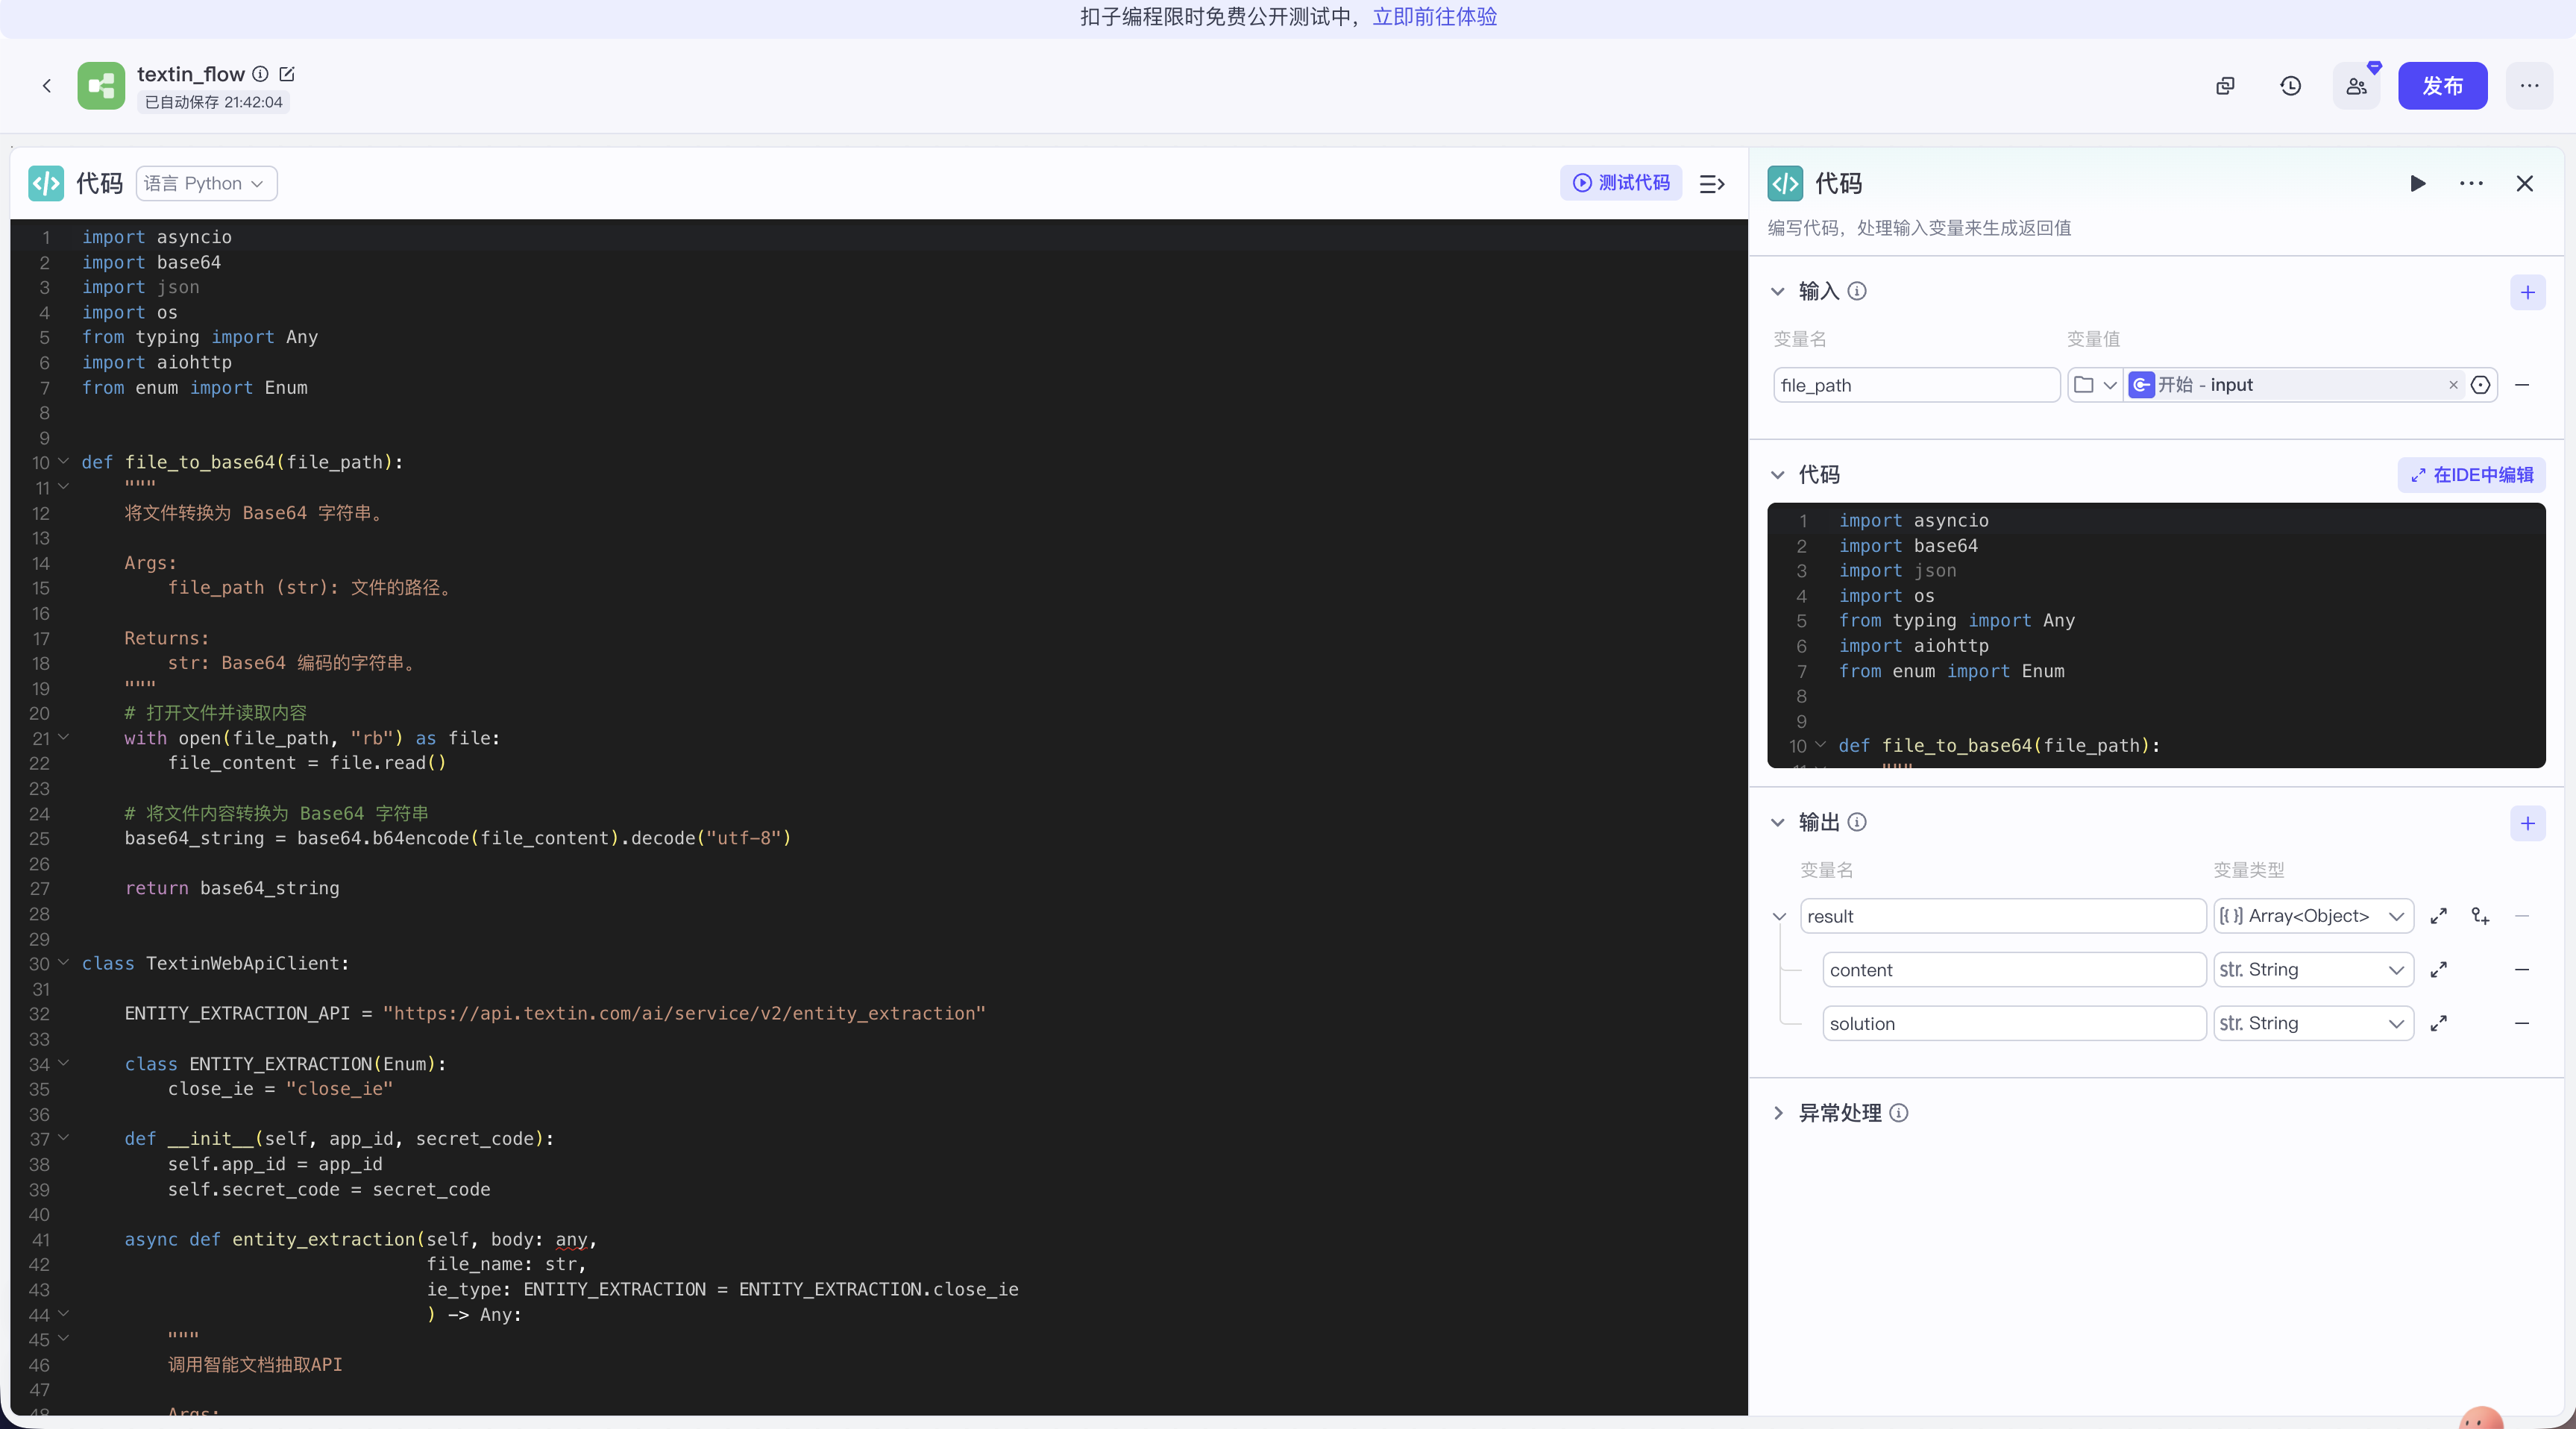This screenshot has width=2576, height=1429.
Task: Click the duplicate workflow icon in the header
Action: tap(2225, 86)
